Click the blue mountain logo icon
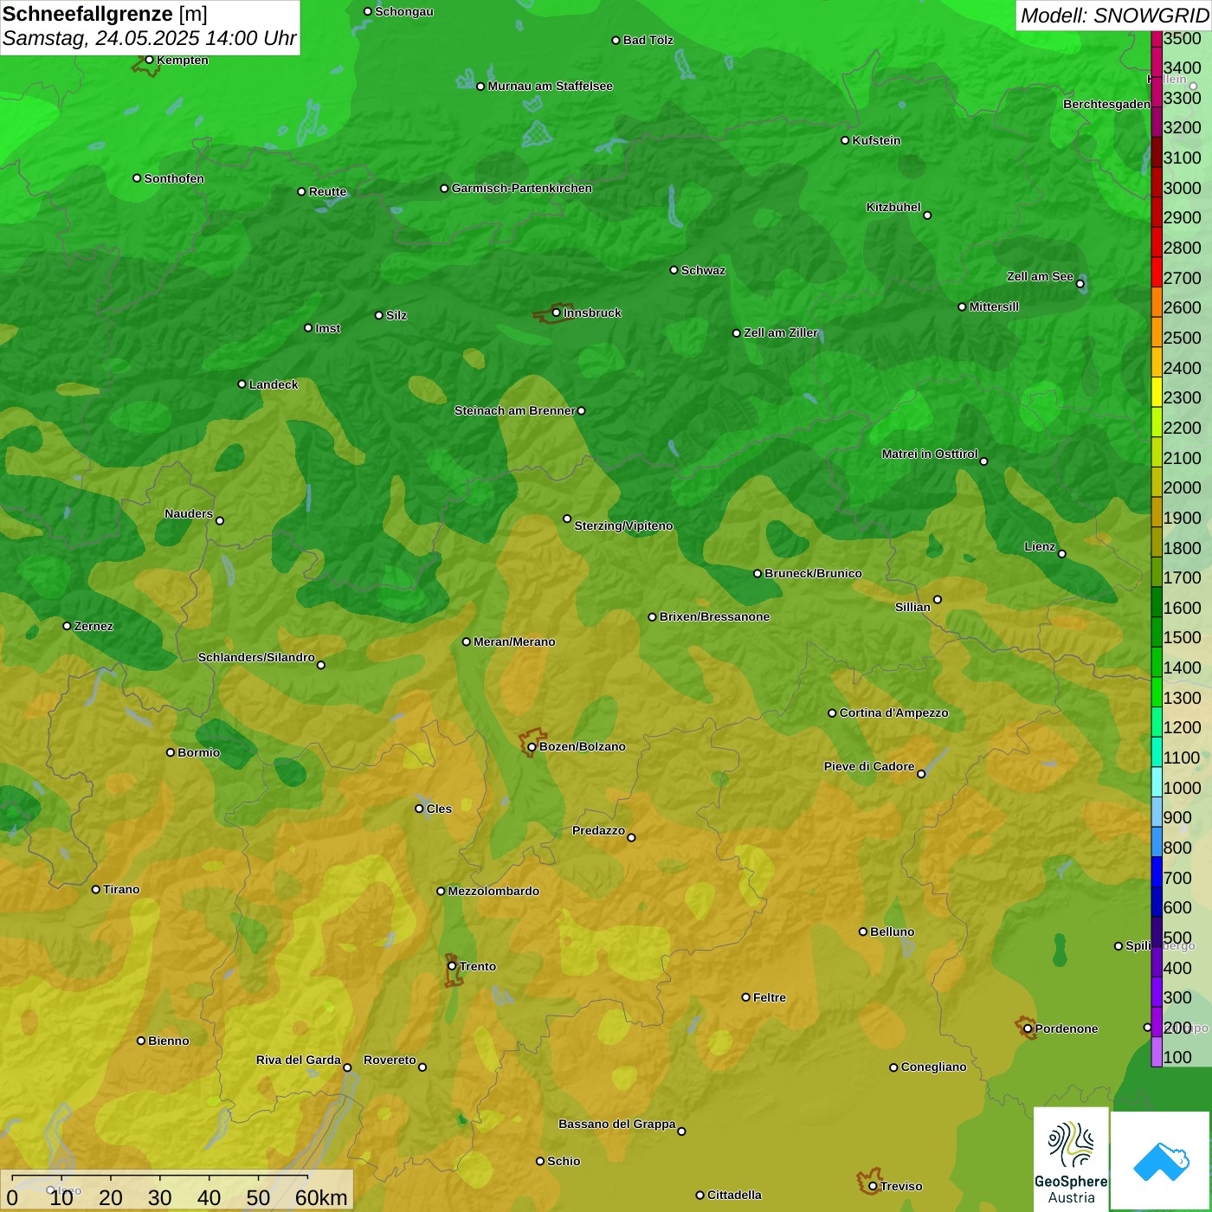This screenshot has width=1212, height=1212. (1161, 1161)
